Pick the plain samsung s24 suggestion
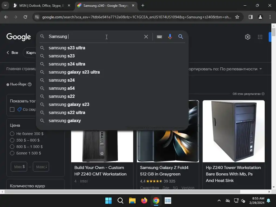 point(112,80)
